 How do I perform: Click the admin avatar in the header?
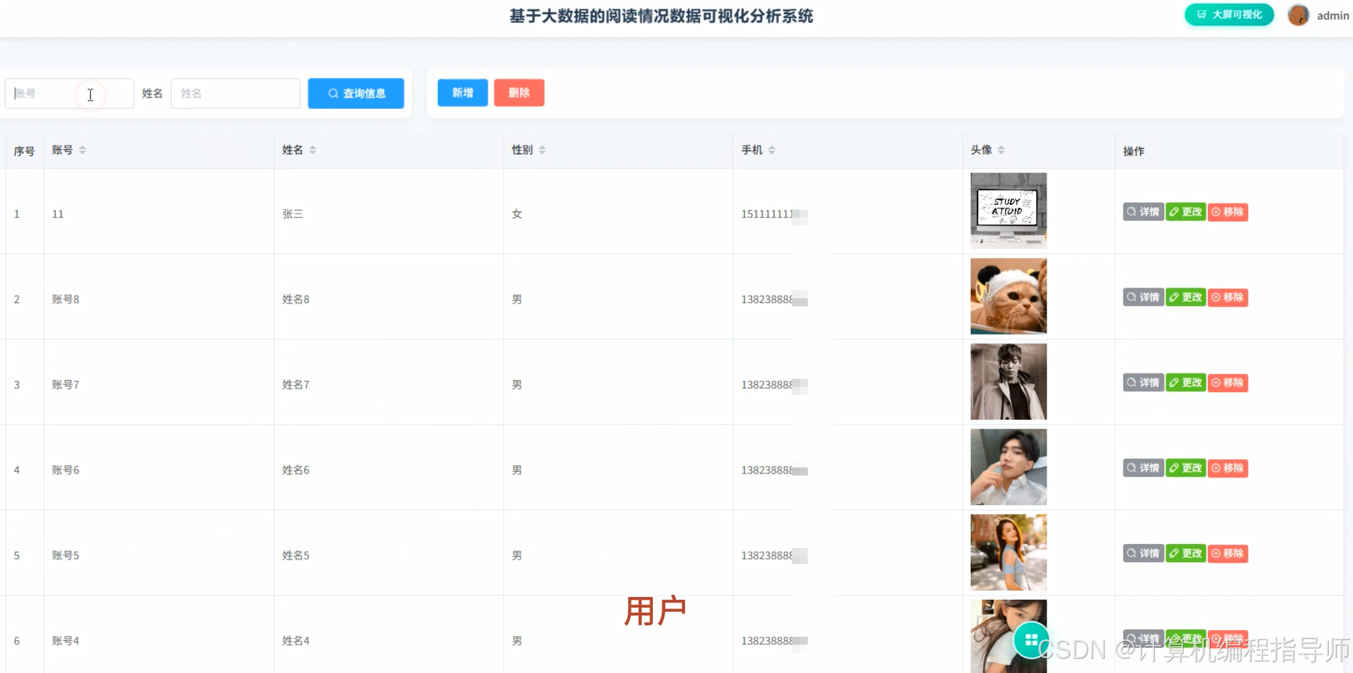tap(1297, 14)
